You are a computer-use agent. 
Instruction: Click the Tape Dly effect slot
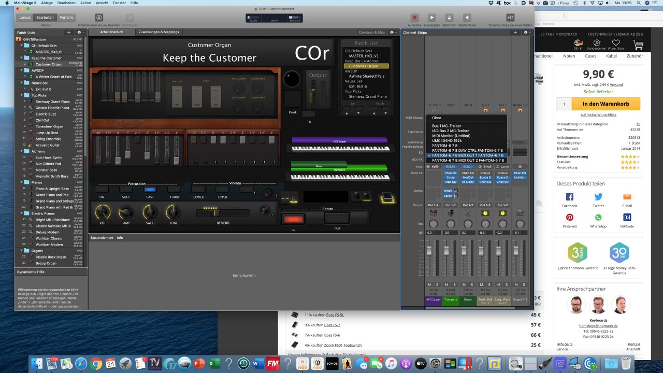tap(451, 182)
